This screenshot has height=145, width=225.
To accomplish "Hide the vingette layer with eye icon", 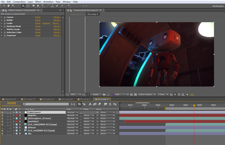I will click(3, 115).
